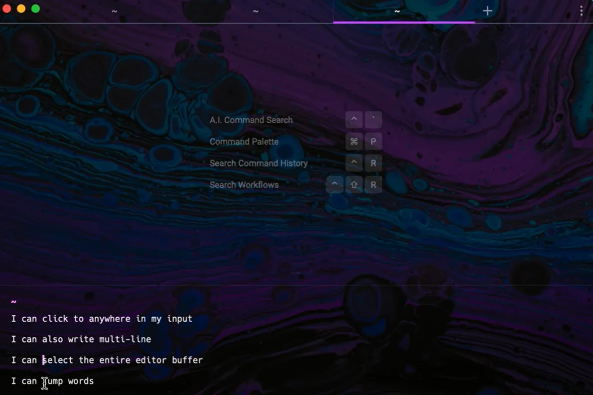
Task: Click the line "I can select the entire editor buffer"
Action: [107, 360]
